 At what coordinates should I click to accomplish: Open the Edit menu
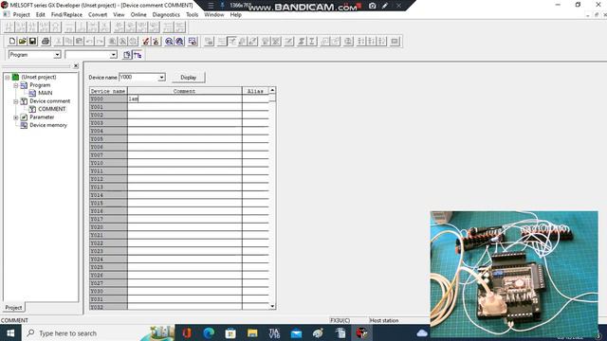click(x=41, y=15)
